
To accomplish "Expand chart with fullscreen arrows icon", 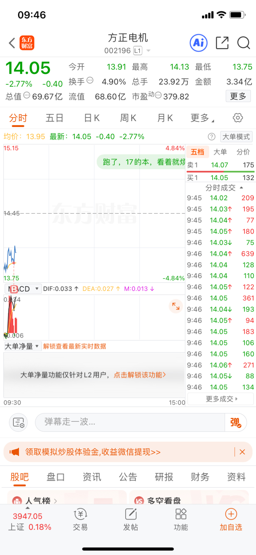I will 176,306.
